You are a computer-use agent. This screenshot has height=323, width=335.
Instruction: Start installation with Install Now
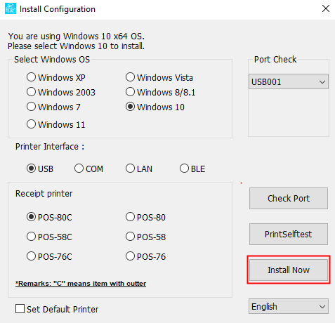289,270
